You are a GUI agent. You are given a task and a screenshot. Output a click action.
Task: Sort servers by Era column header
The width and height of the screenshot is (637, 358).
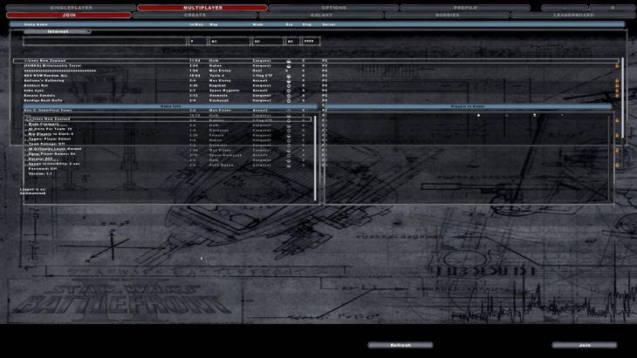click(x=289, y=24)
